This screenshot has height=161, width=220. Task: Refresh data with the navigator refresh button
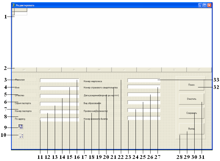tap(199, 70)
